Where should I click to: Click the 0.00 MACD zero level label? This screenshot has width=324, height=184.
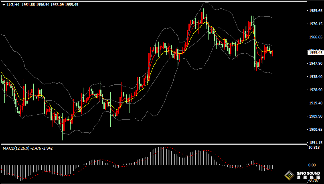(x=312, y=165)
